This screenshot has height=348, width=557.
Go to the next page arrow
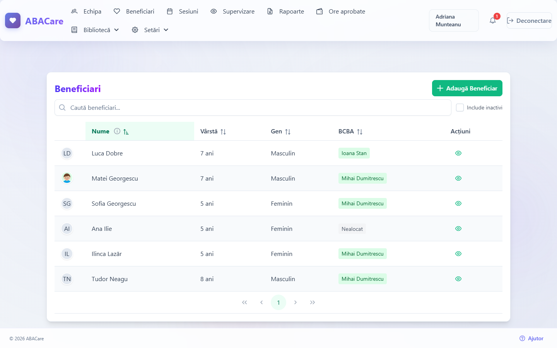click(x=296, y=302)
